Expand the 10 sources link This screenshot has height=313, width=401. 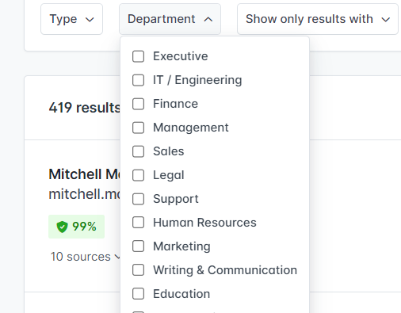pos(85,257)
